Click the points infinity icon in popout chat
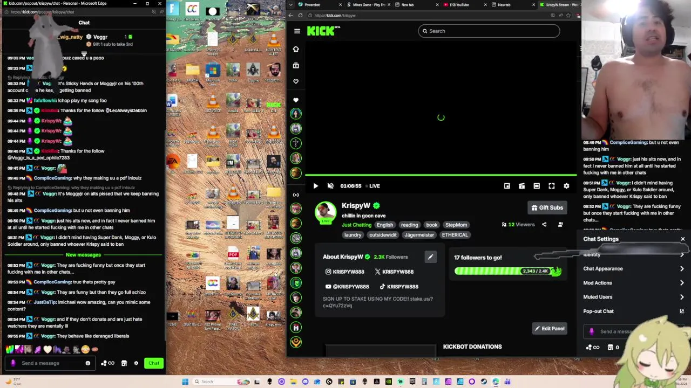Image resolution: width=691 pixels, height=388 pixels. pos(107,363)
